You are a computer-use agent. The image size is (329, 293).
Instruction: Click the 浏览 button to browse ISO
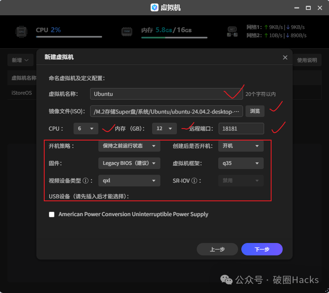pyautogui.click(x=255, y=111)
